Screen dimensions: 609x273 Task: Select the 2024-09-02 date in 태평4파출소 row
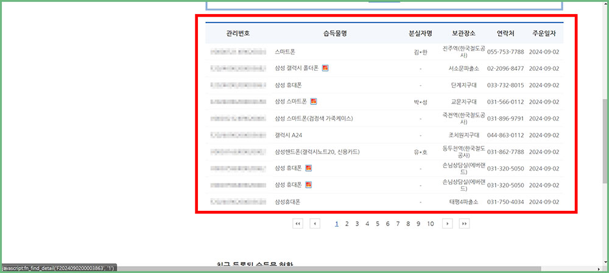(544, 202)
